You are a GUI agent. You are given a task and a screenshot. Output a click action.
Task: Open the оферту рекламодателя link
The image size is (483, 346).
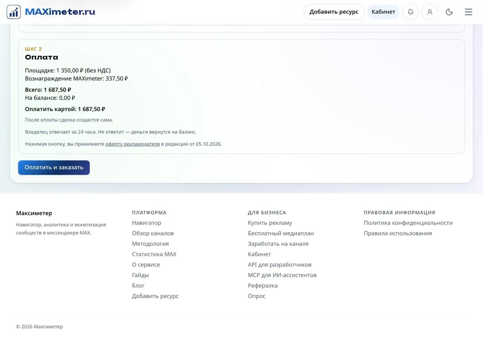tap(133, 144)
